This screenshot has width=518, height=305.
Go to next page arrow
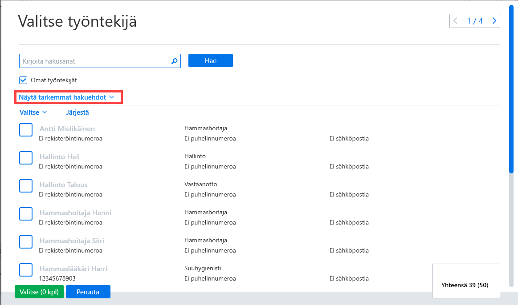494,21
